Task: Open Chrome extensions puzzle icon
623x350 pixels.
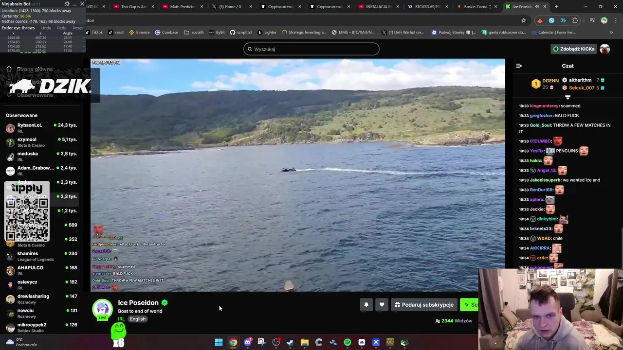Action: point(575,20)
